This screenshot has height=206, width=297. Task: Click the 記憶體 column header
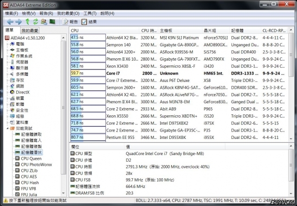[245, 31]
